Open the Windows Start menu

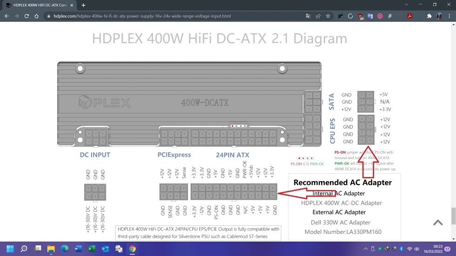(10, 249)
